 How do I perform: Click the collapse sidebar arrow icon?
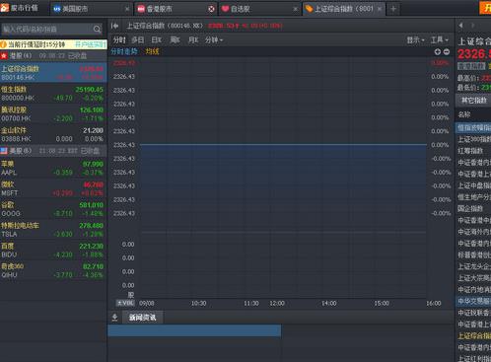pyautogui.click(x=114, y=26)
